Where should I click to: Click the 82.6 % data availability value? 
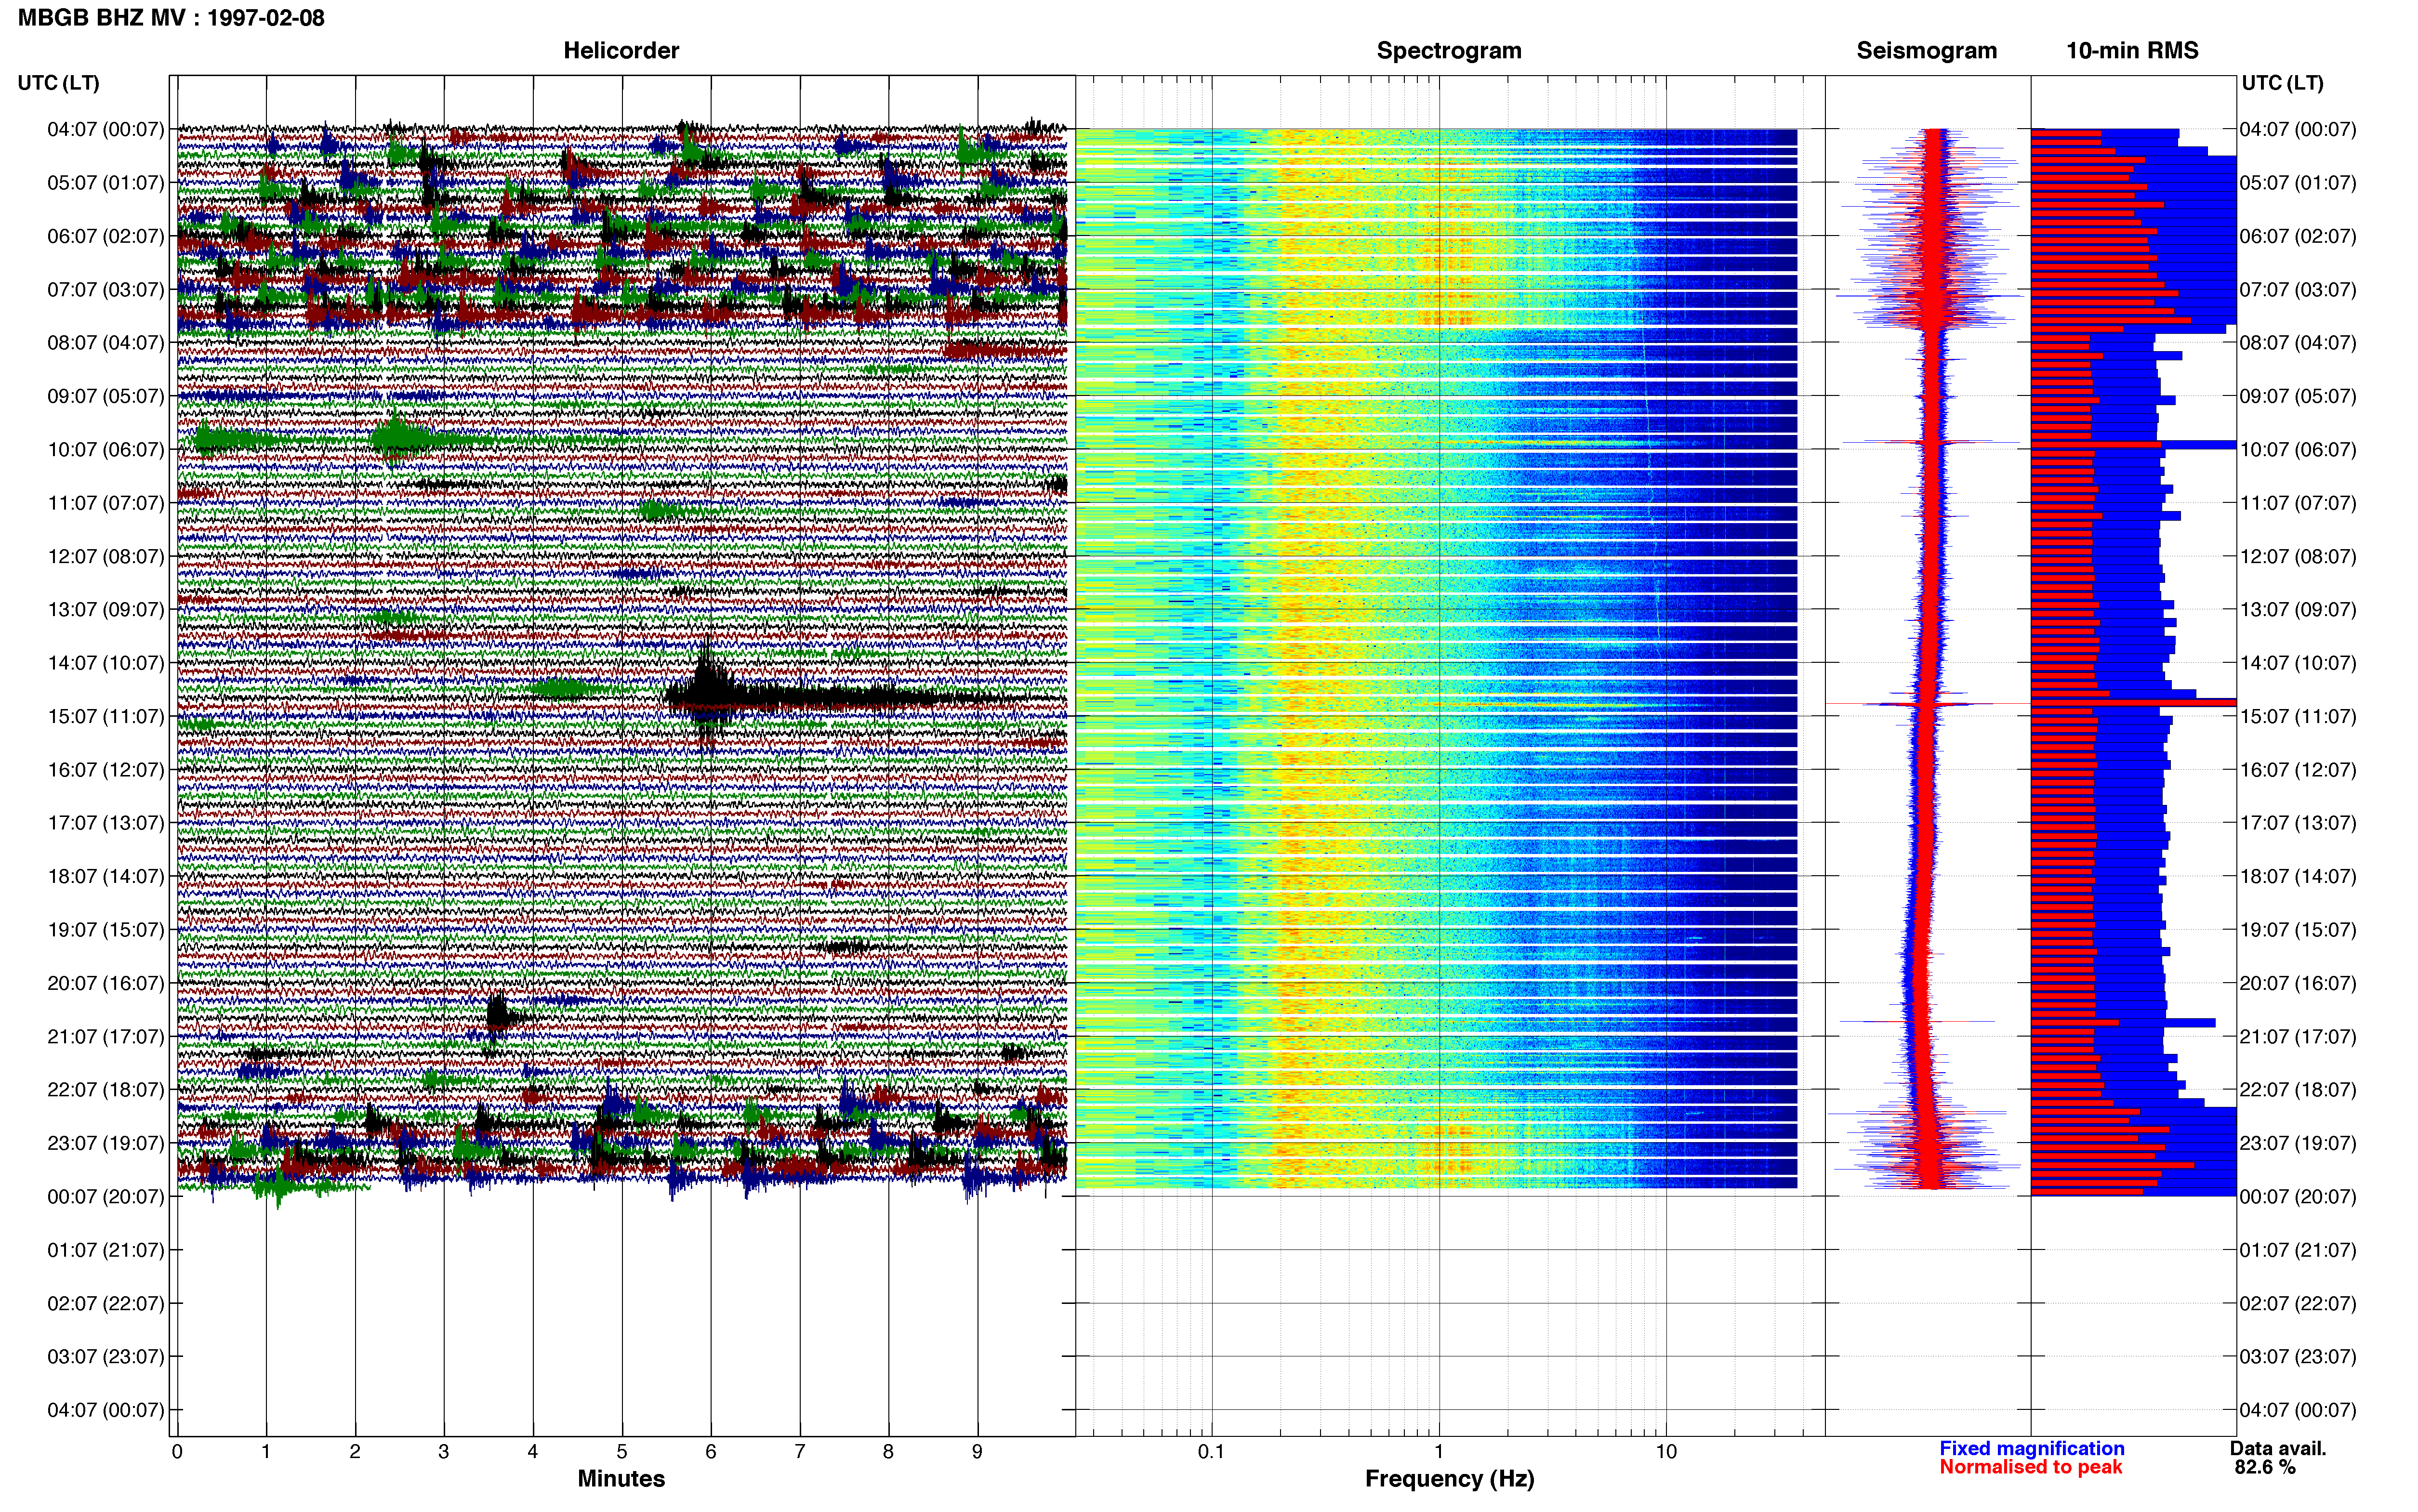pyautogui.click(x=2265, y=1467)
